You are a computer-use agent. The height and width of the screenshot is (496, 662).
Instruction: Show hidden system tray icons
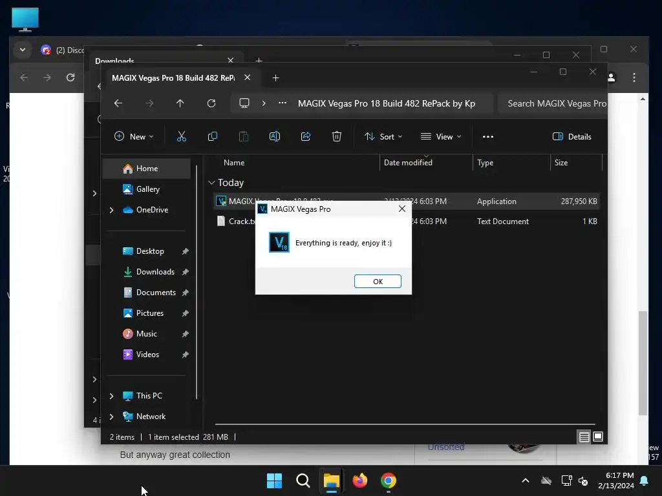525,480
